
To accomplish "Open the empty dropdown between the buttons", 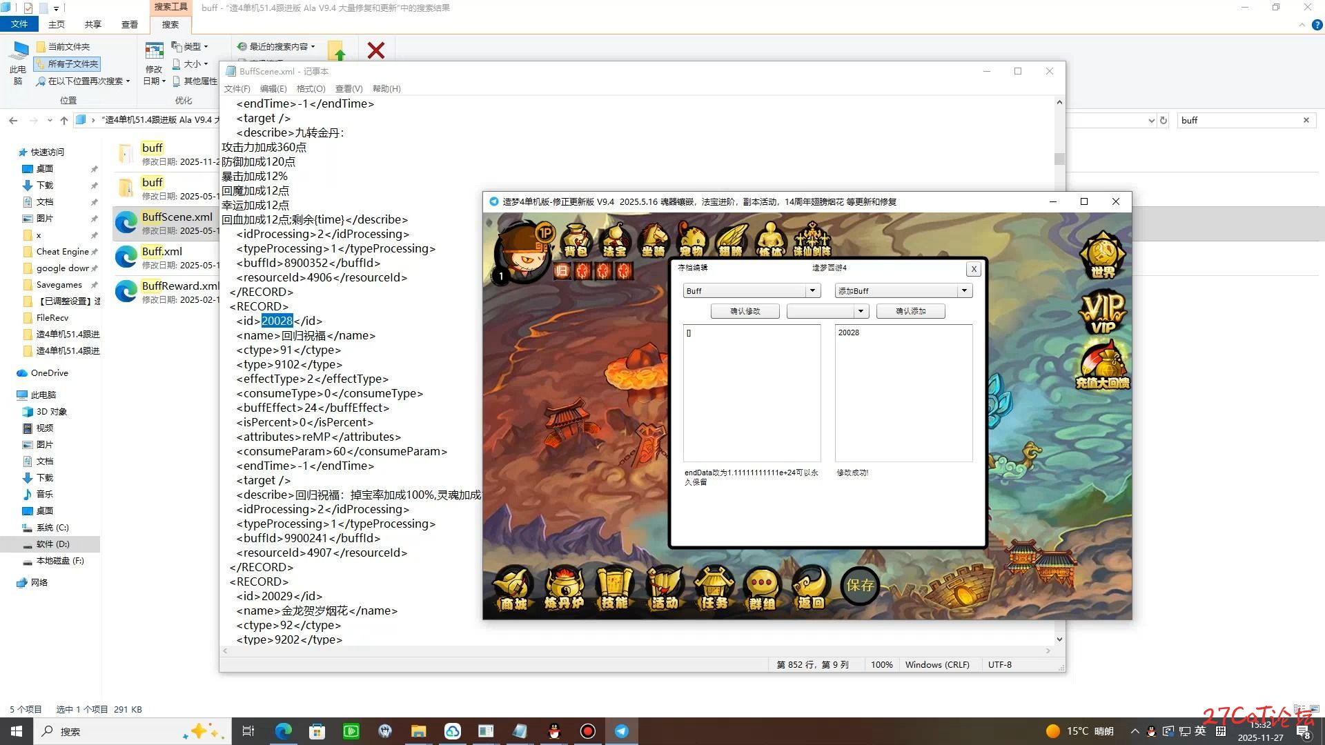I will pos(861,311).
